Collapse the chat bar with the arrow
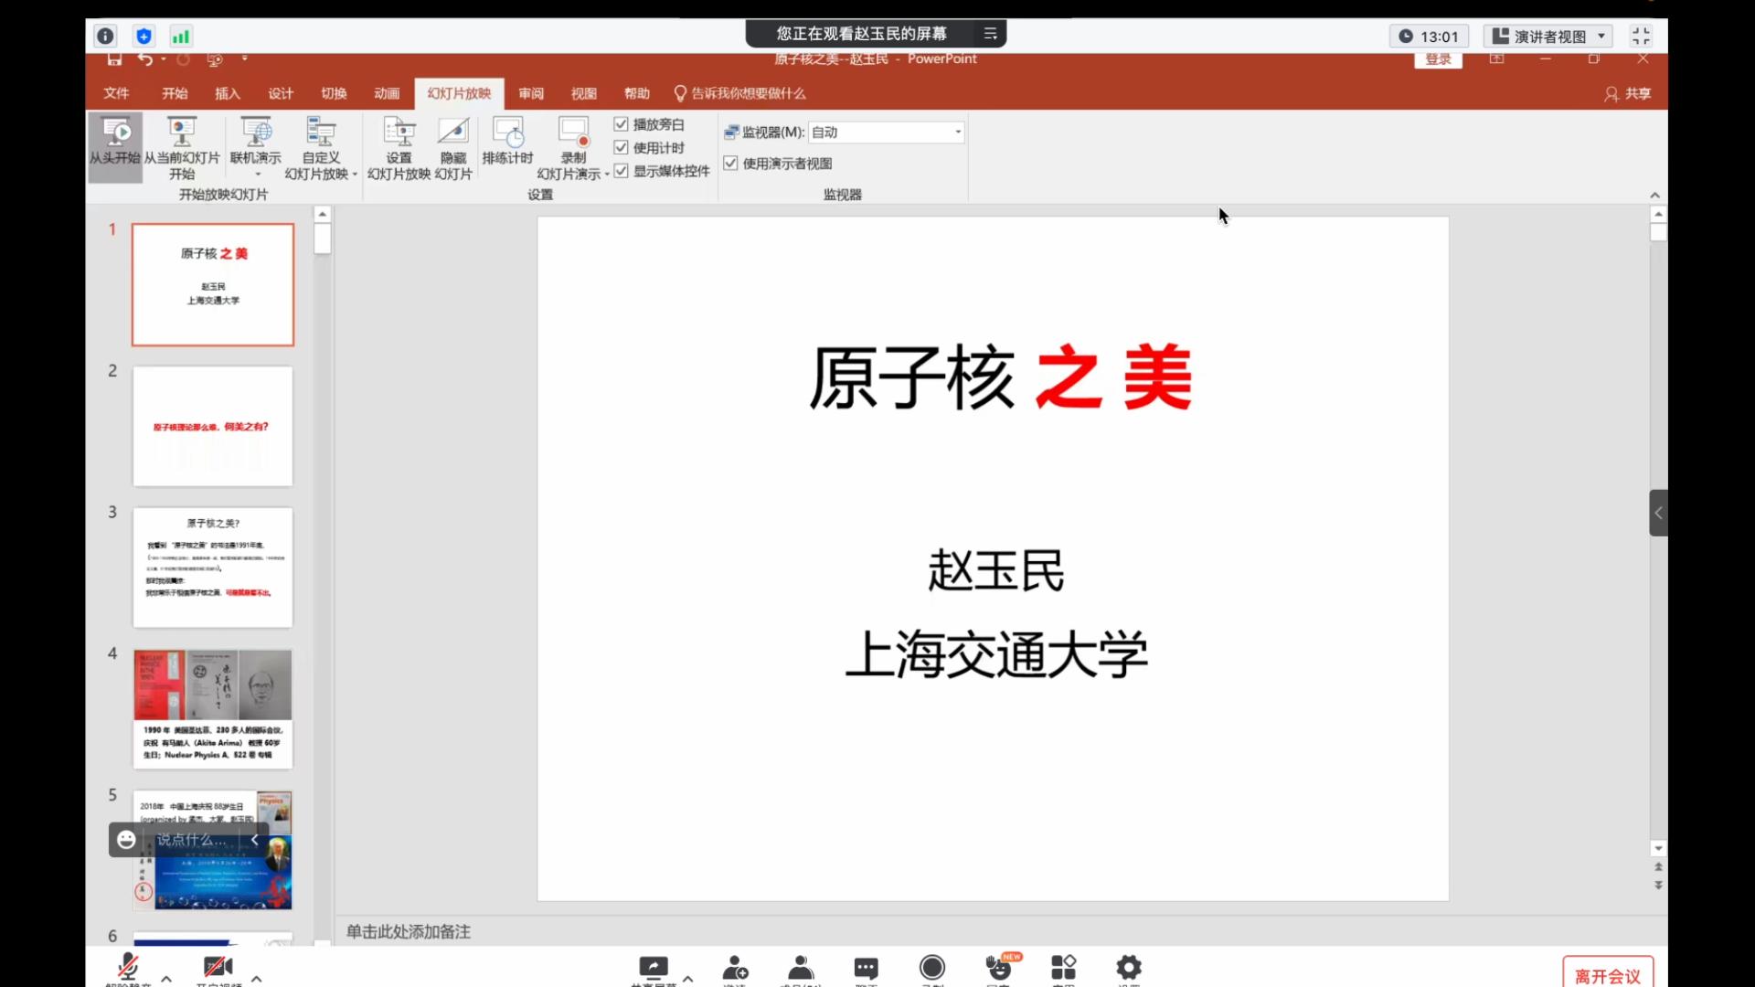This screenshot has width=1755, height=987. tap(255, 839)
